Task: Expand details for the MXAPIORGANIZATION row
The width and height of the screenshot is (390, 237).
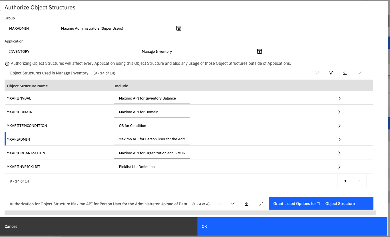Action: pyautogui.click(x=339, y=153)
